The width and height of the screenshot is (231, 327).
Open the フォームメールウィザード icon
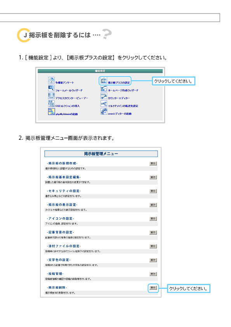click(51, 88)
